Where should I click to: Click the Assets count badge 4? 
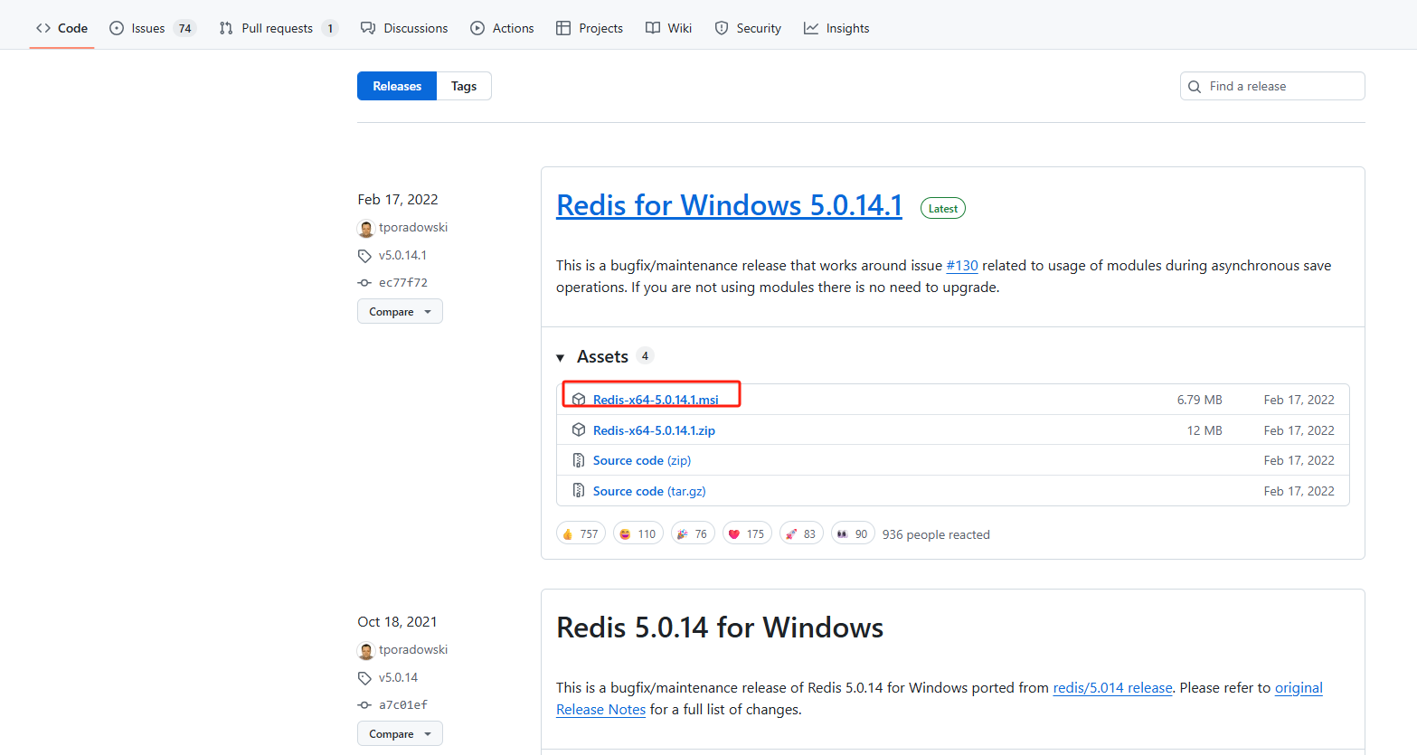click(x=645, y=356)
